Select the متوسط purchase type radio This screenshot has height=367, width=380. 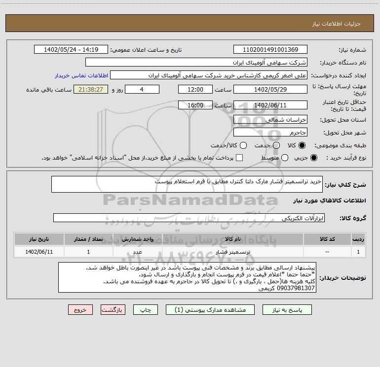[x=285, y=158]
